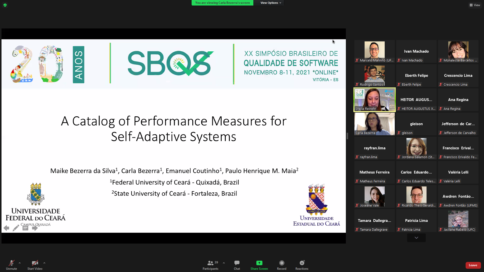Go to next slide arrow
484x272 pixels.
tap(35, 228)
